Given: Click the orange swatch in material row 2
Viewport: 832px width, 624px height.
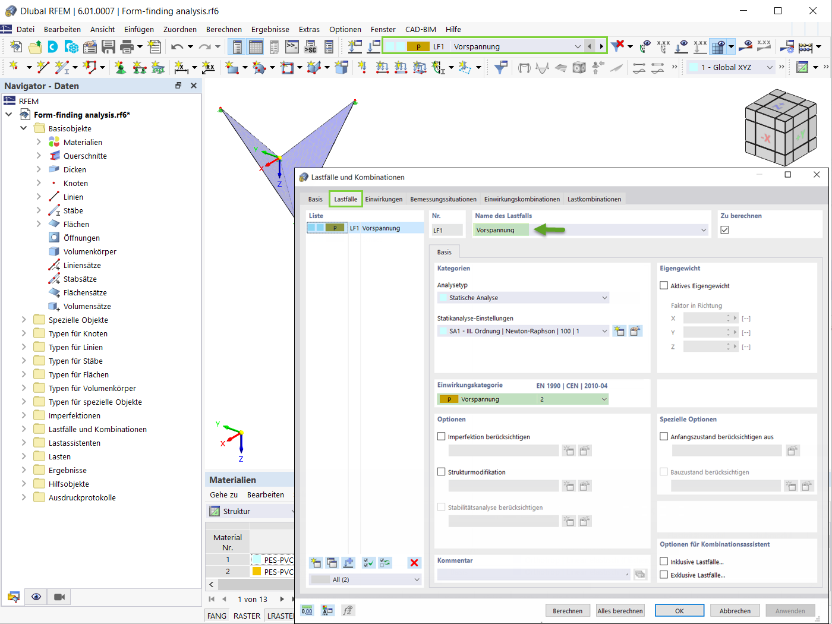Looking at the screenshot, I should click(257, 571).
